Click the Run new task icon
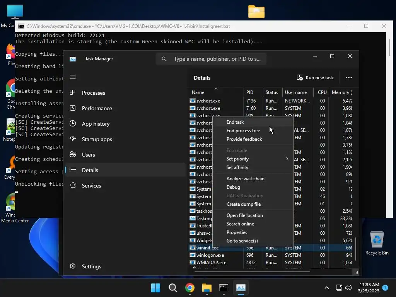Image resolution: width=396 pixels, height=297 pixels. tap(300, 77)
